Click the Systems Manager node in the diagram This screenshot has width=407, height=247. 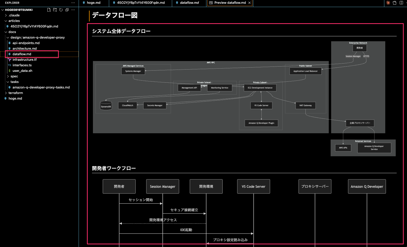[133, 71]
